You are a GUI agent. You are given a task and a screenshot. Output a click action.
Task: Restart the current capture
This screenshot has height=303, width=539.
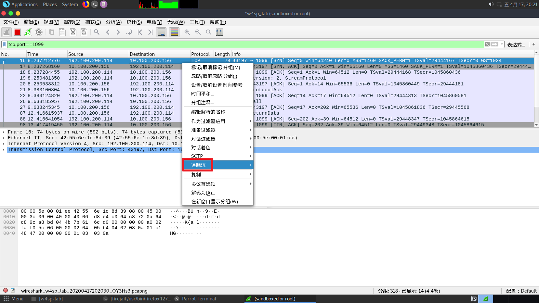[x=28, y=32]
